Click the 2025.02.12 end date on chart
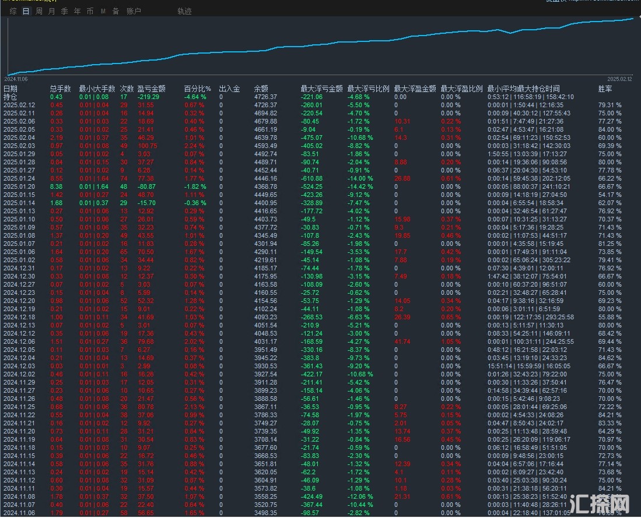Viewport: 641px width, 518px height. click(619, 79)
